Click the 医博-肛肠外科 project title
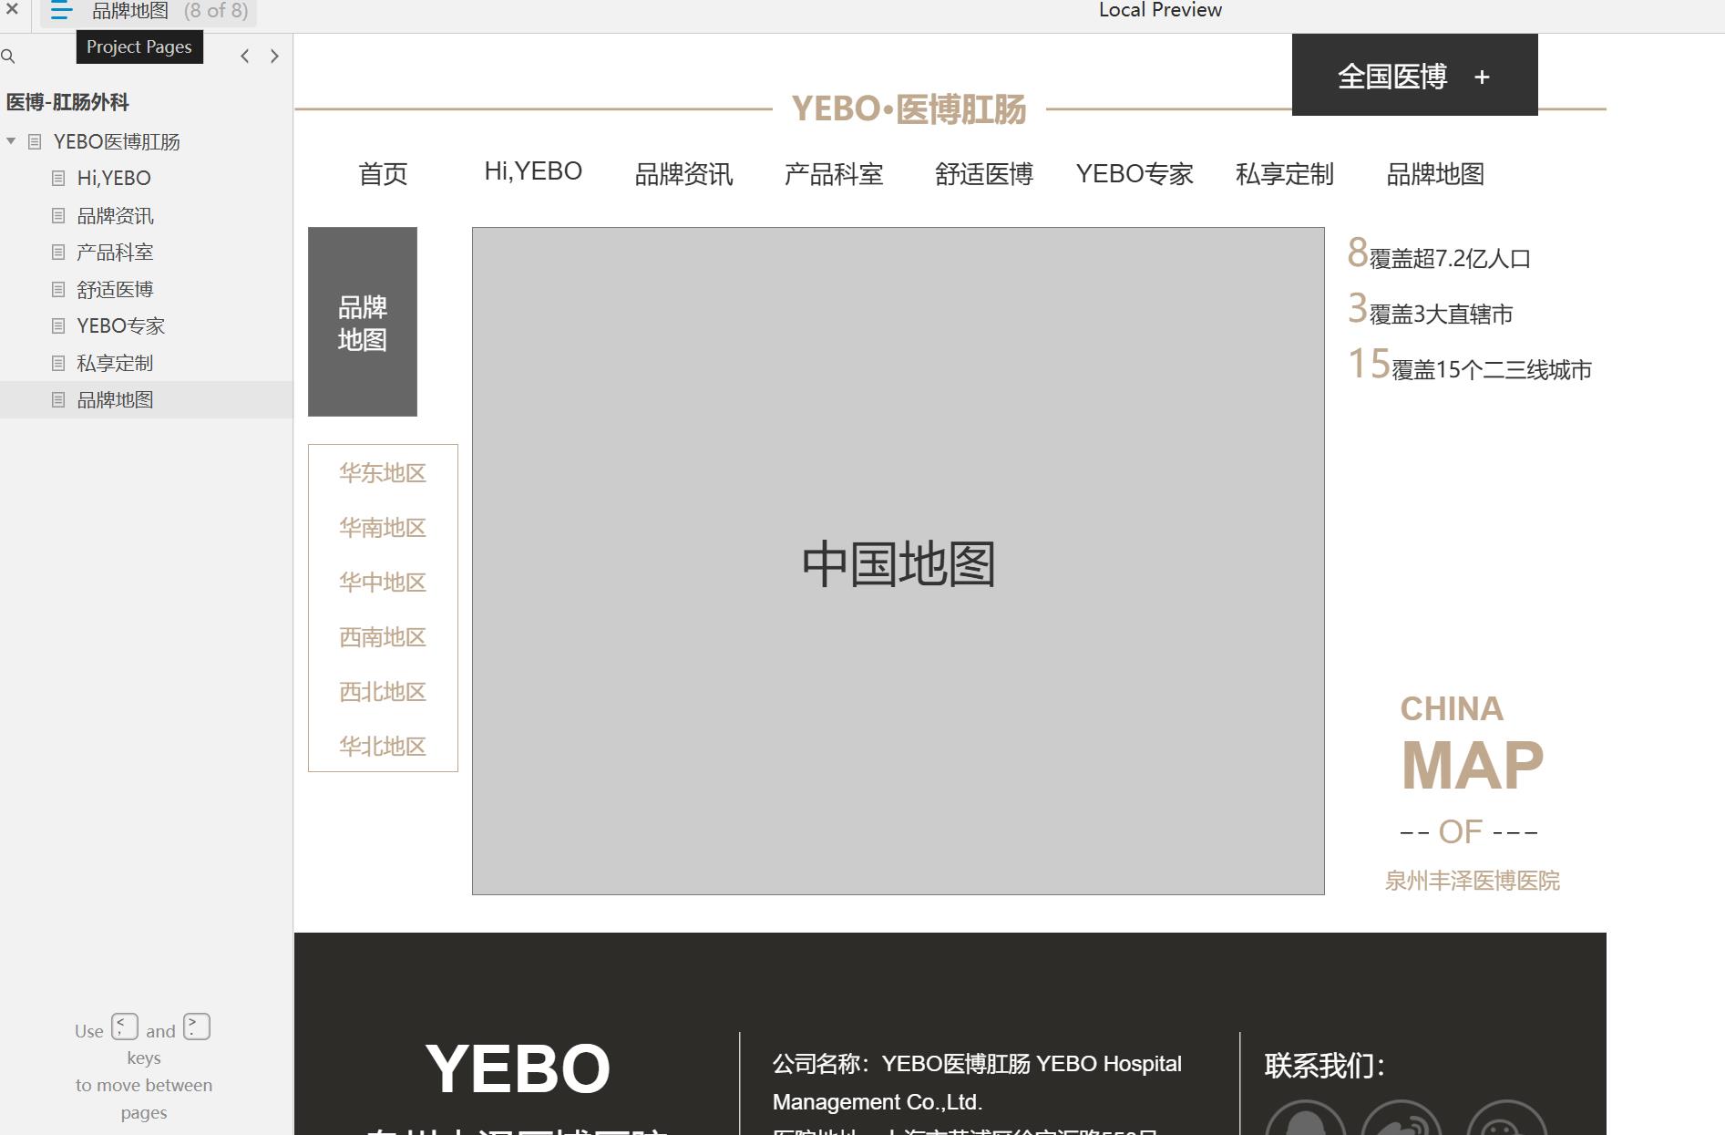The width and height of the screenshot is (1725, 1135). [67, 102]
